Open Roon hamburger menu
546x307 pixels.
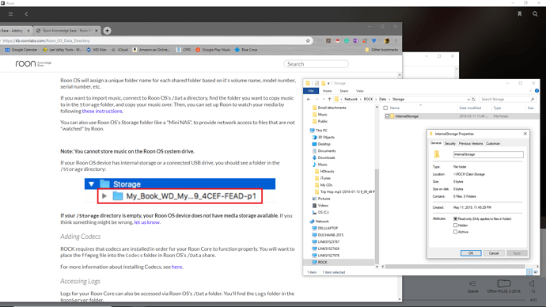pyautogui.click(x=11, y=14)
